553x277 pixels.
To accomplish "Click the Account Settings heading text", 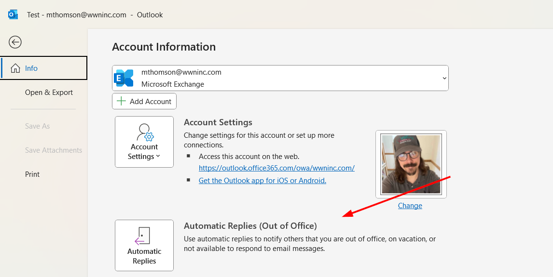I will click(218, 122).
